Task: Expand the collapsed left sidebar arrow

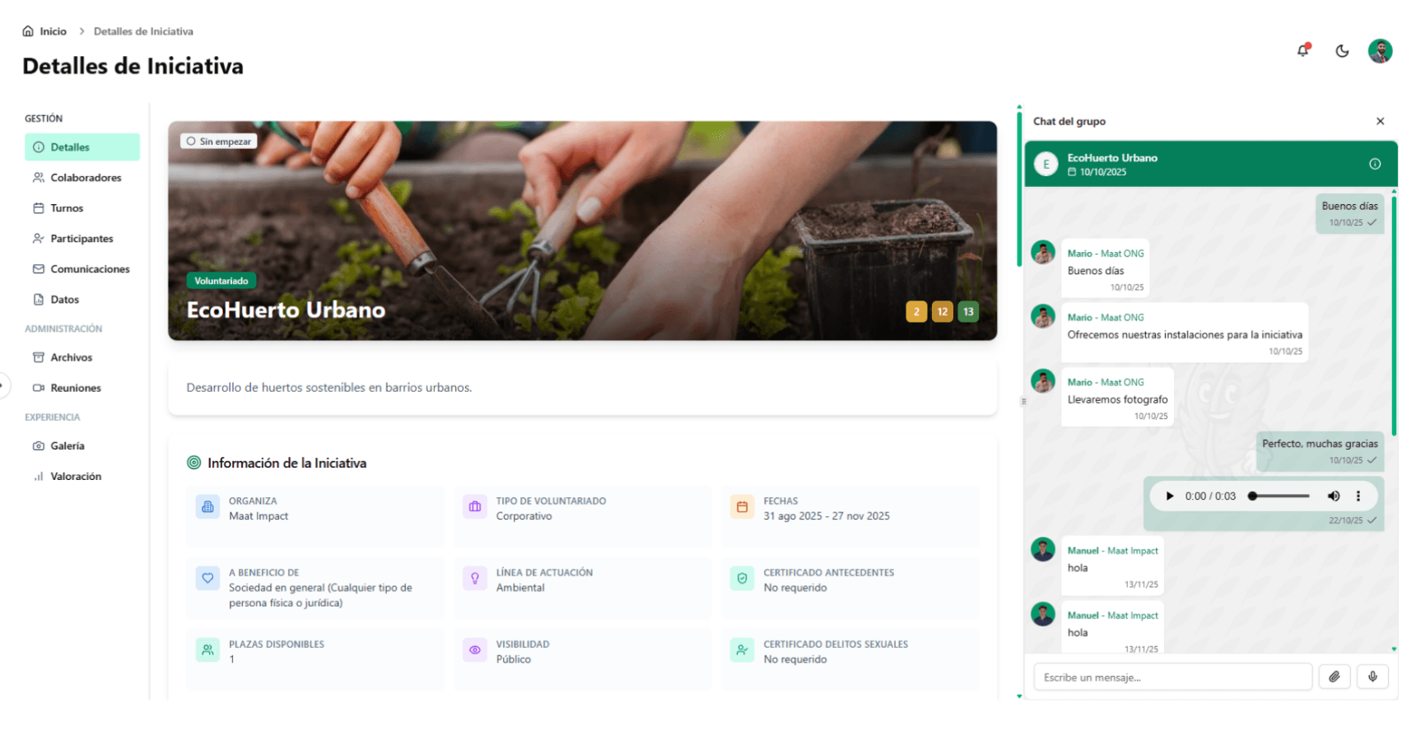Action: point(2,384)
